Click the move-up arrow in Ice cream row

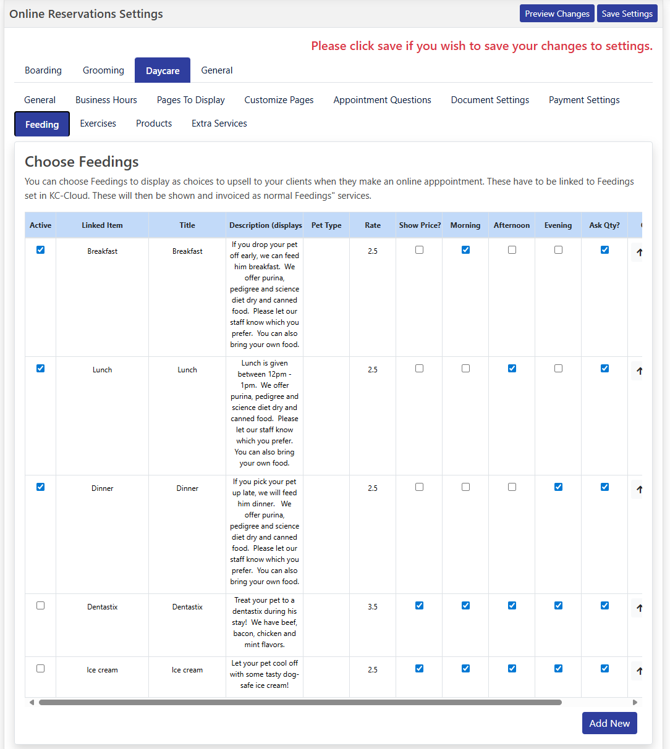638,671
